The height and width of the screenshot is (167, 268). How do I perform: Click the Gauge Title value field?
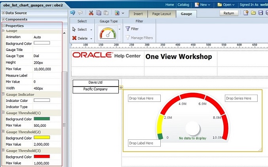(47, 50)
